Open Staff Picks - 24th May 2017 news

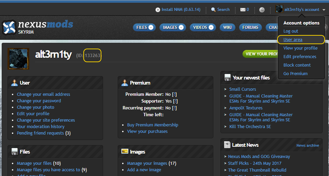255,163
